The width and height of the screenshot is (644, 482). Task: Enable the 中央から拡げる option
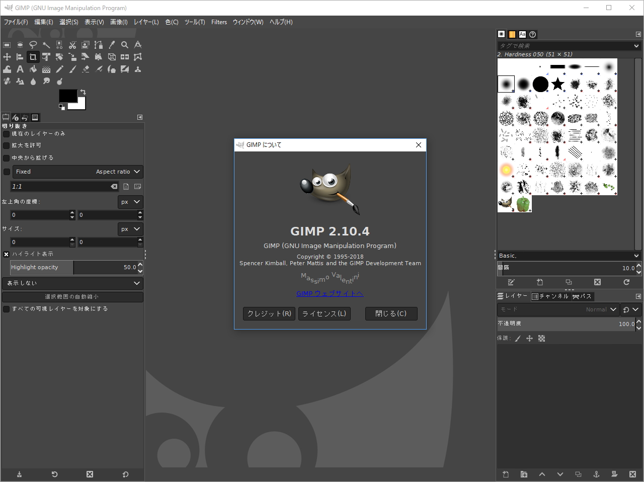[x=6, y=157]
